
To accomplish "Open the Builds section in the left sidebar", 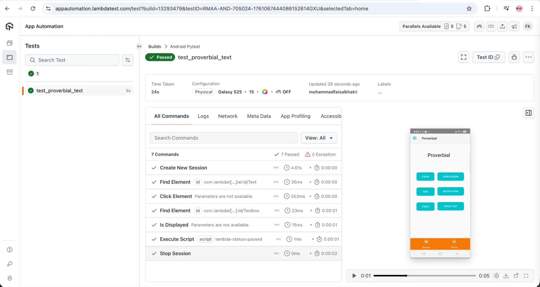I will [x=9, y=43].
